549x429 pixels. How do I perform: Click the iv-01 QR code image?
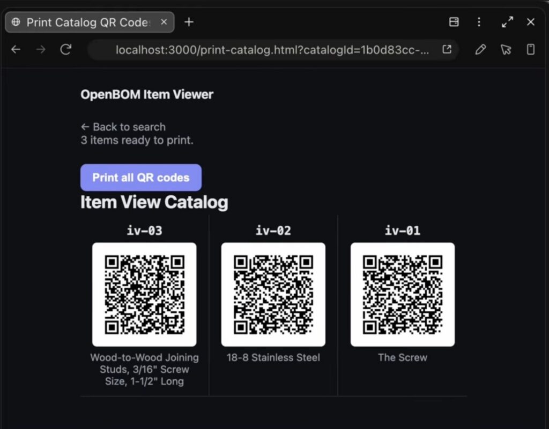(x=403, y=295)
